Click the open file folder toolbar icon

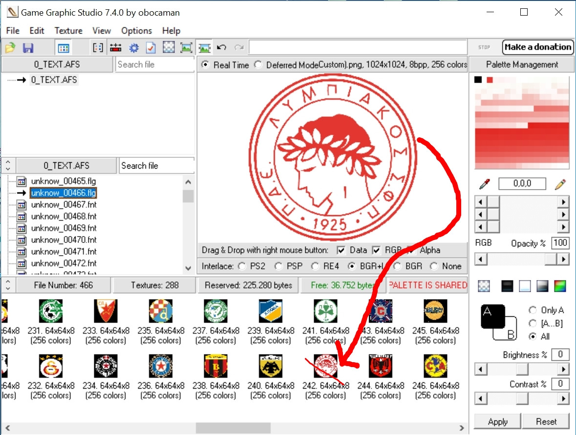coord(10,47)
